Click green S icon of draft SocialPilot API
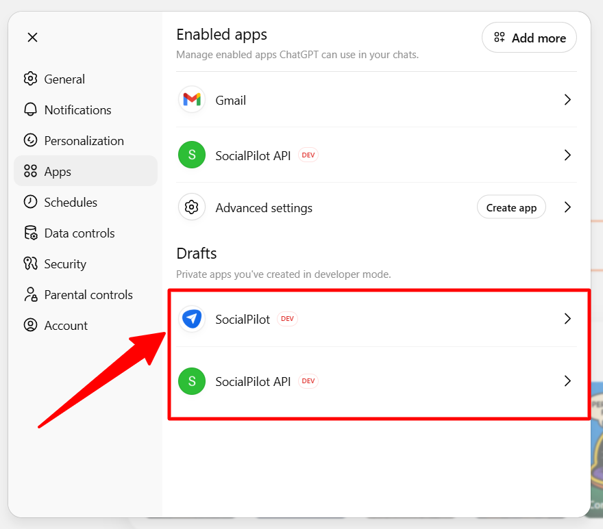This screenshot has width=603, height=529. coord(192,381)
